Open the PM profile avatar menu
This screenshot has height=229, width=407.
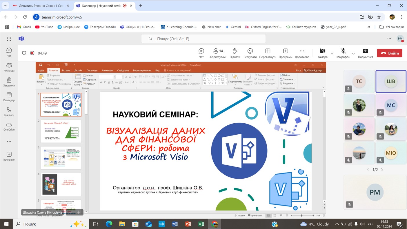tap(400, 39)
